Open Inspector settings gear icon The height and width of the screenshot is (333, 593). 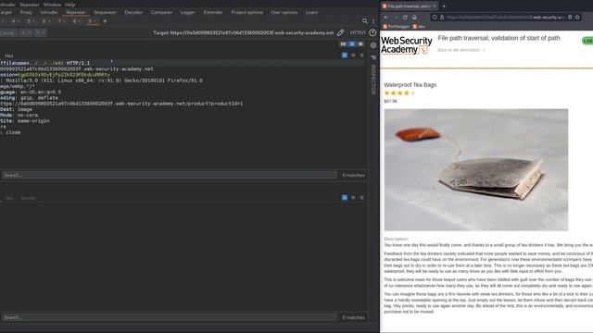click(373, 45)
